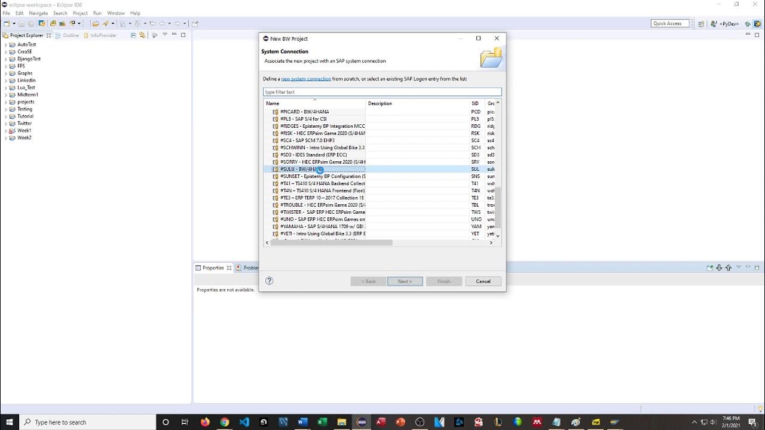The height and width of the screenshot is (430, 765).
Task: Sort connections by SID column header
Action: pos(478,103)
